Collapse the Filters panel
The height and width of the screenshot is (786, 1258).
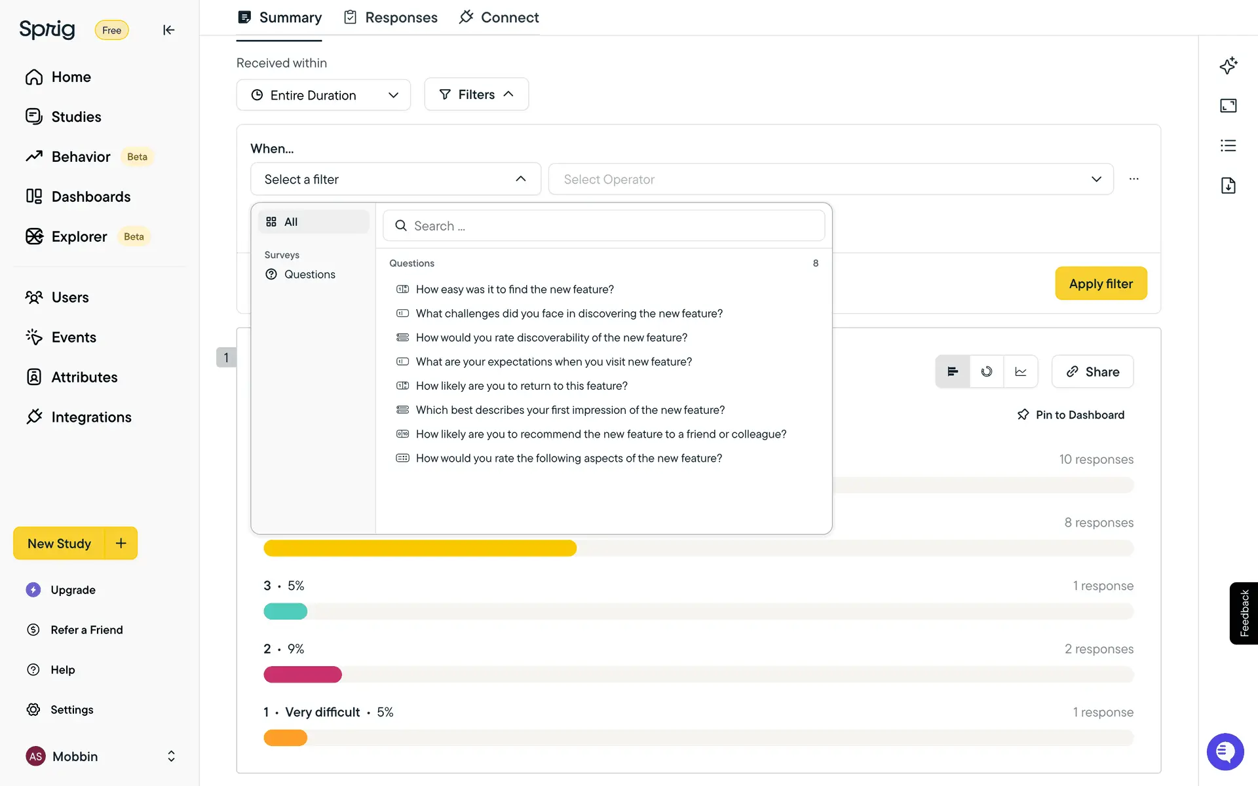click(x=476, y=94)
